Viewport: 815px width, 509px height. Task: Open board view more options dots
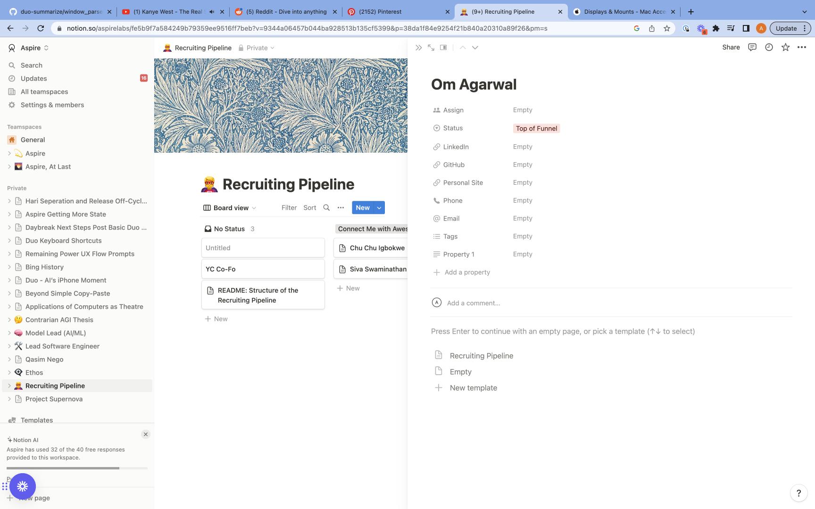(x=341, y=207)
